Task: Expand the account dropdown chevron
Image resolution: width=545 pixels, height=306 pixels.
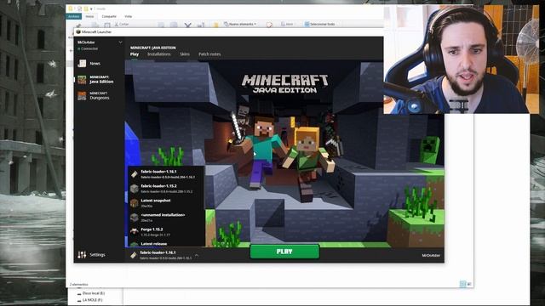Action: pyautogui.click(x=120, y=42)
